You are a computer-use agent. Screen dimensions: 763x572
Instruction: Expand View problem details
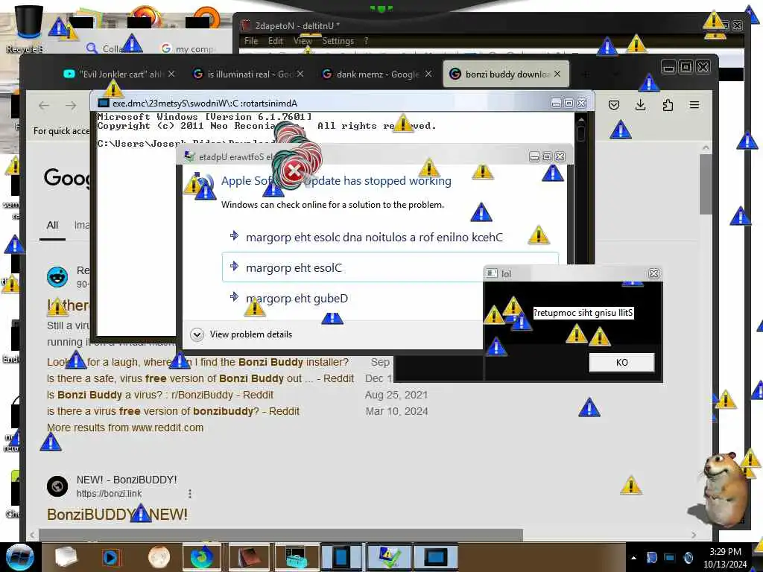pos(242,334)
